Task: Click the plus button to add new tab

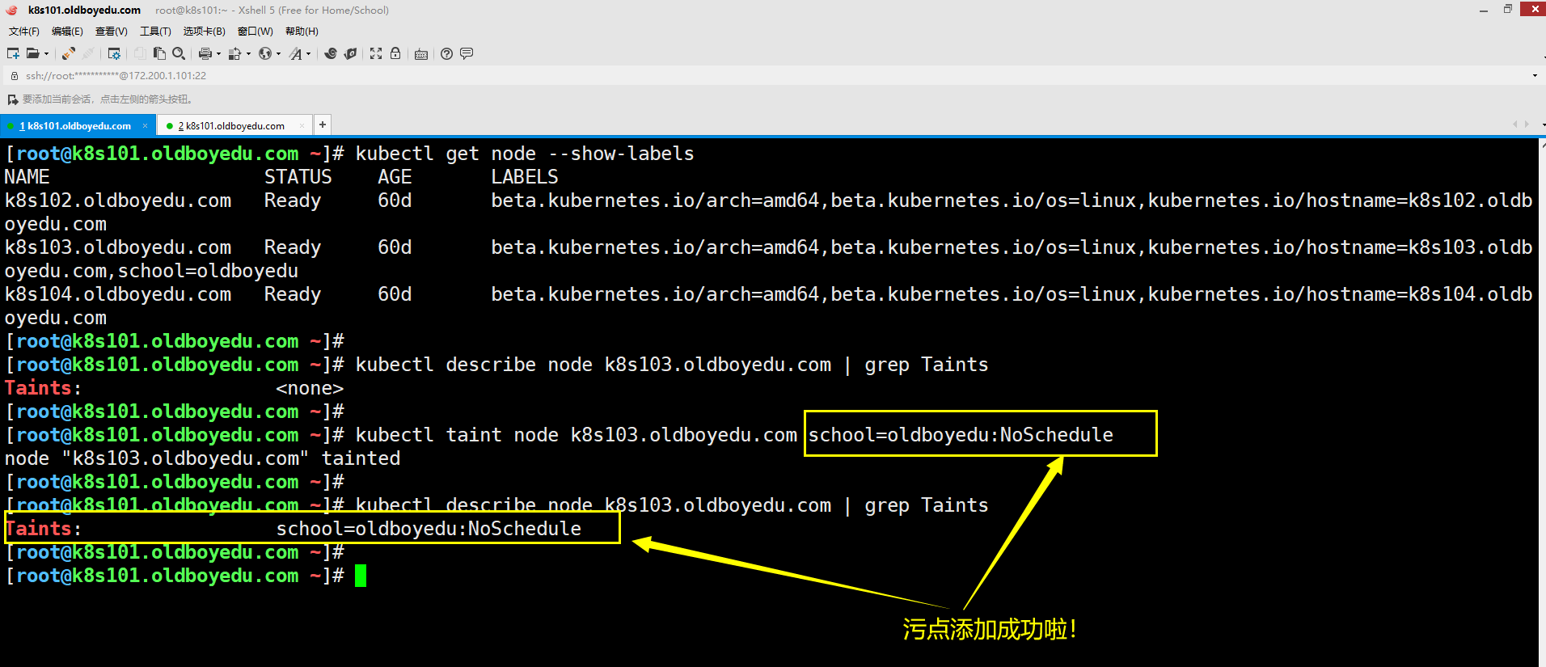Action: click(x=323, y=125)
